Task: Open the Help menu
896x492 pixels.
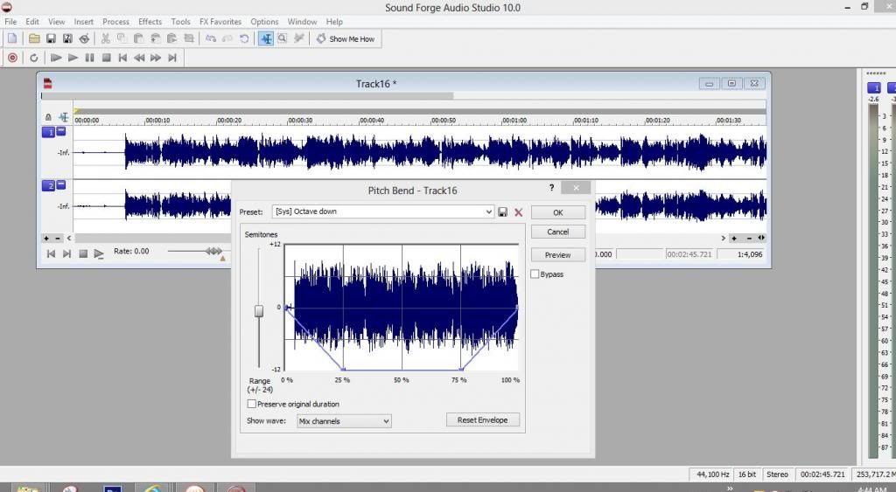Action: [x=334, y=22]
